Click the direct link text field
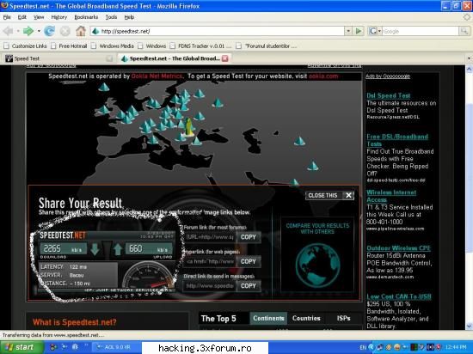The height and width of the screenshot is (354, 473). click(x=210, y=286)
